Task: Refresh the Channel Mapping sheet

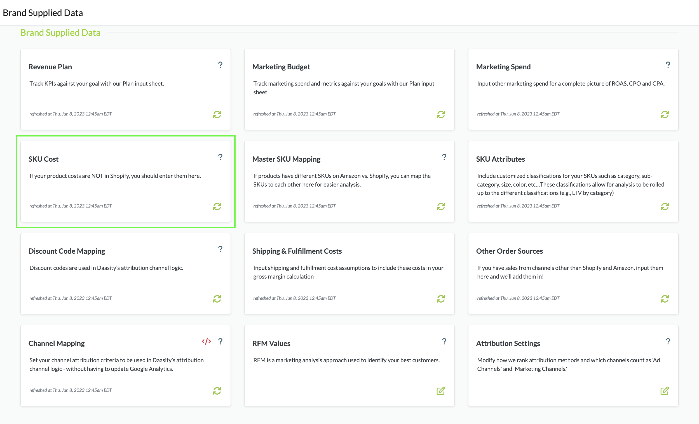Action: pyautogui.click(x=217, y=391)
